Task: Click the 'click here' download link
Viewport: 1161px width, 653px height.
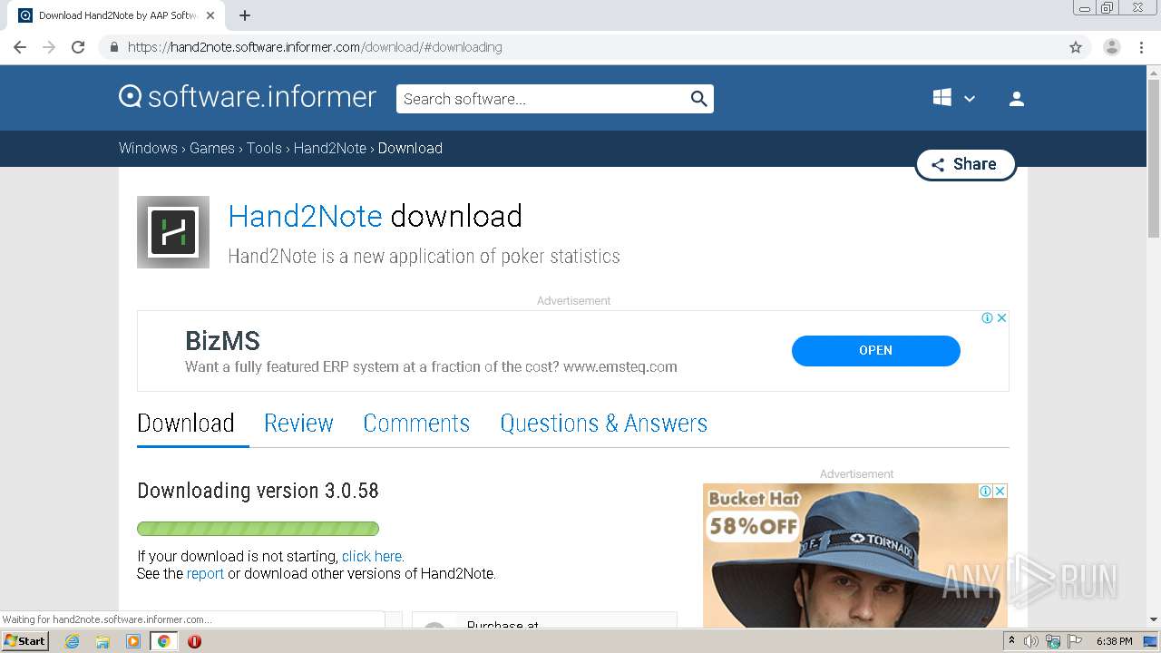Action: [372, 556]
